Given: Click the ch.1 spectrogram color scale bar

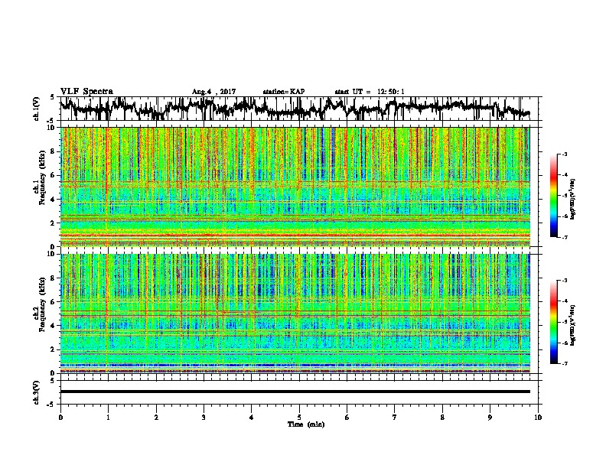Looking at the screenshot, I should (554, 196).
